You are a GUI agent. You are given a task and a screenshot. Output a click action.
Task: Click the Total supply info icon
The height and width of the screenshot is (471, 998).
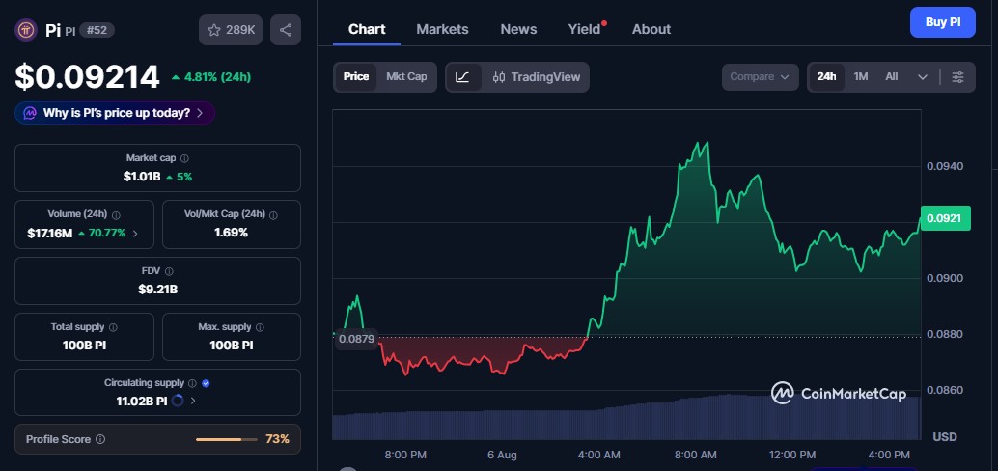(x=113, y=327)
